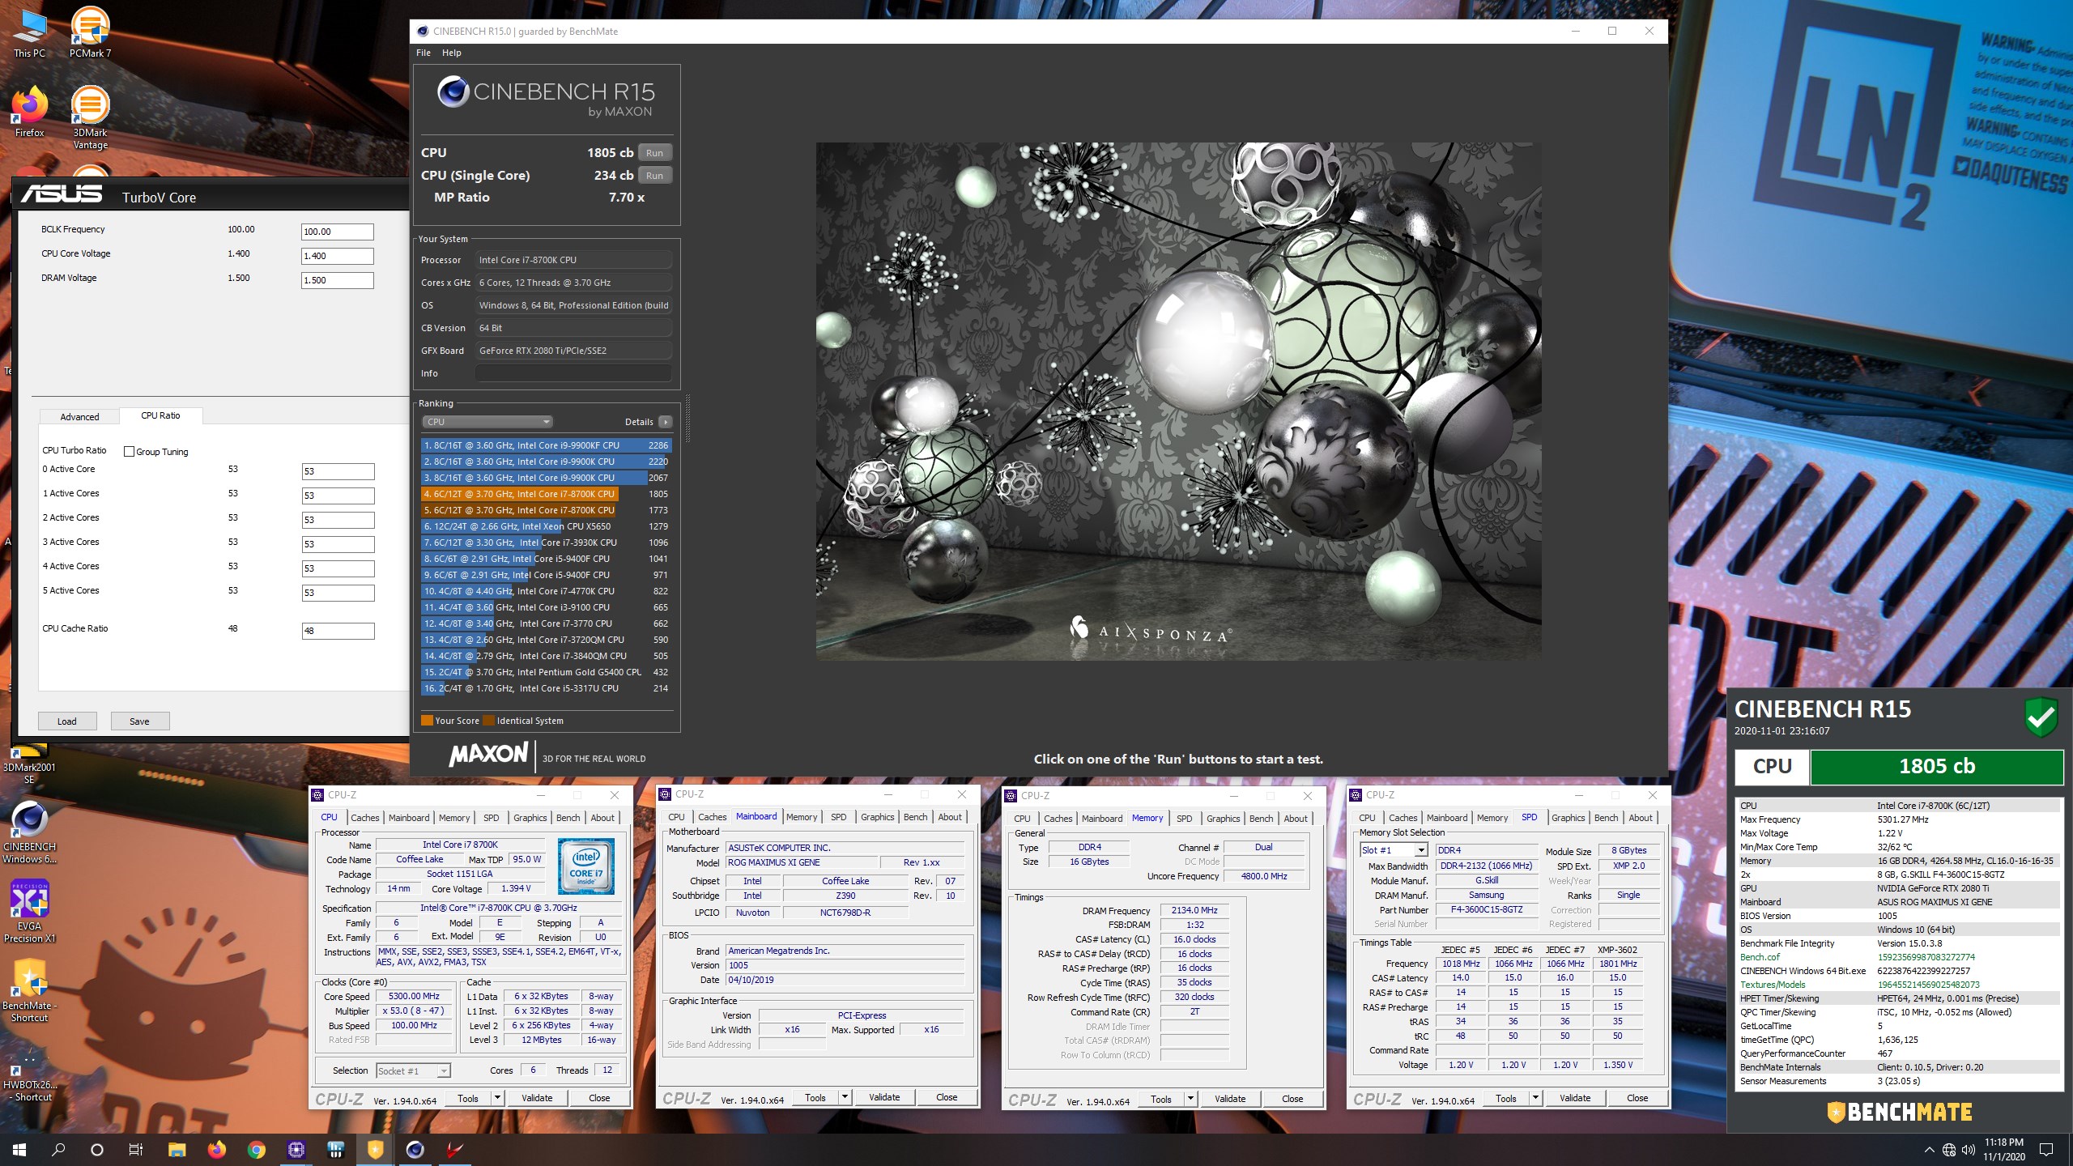
Task: Select the i9-9900KF ranking row scoring 2286
Action: coord(545,445)
